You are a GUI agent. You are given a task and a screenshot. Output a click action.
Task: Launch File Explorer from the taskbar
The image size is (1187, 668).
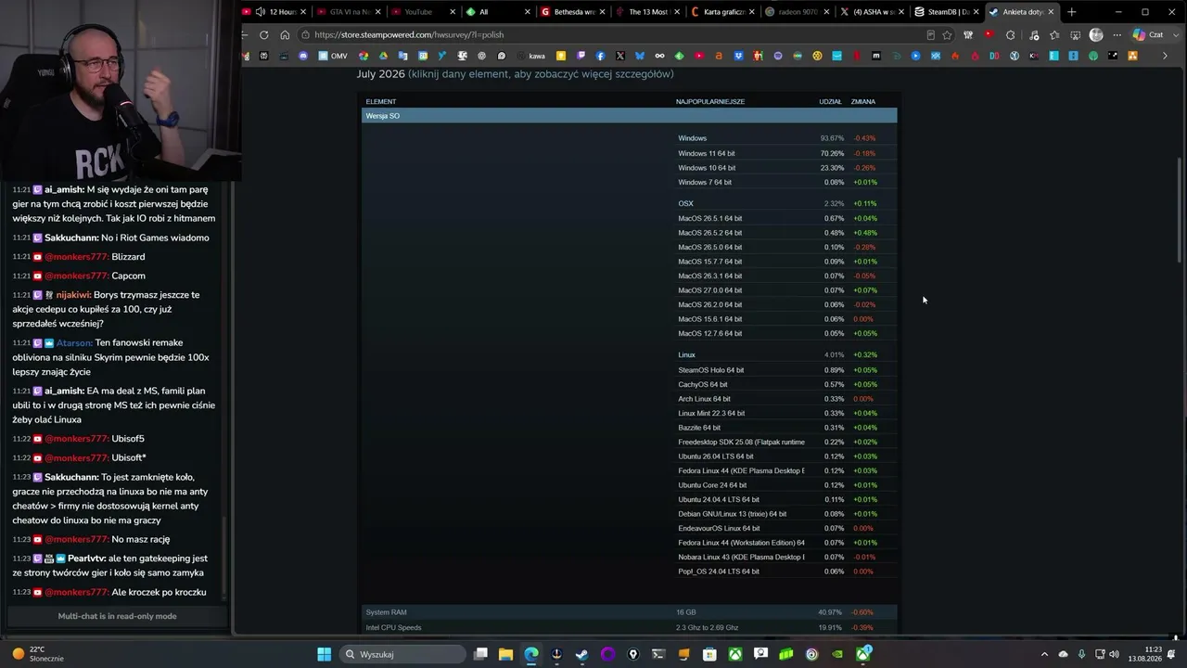[x=505, y=654]
